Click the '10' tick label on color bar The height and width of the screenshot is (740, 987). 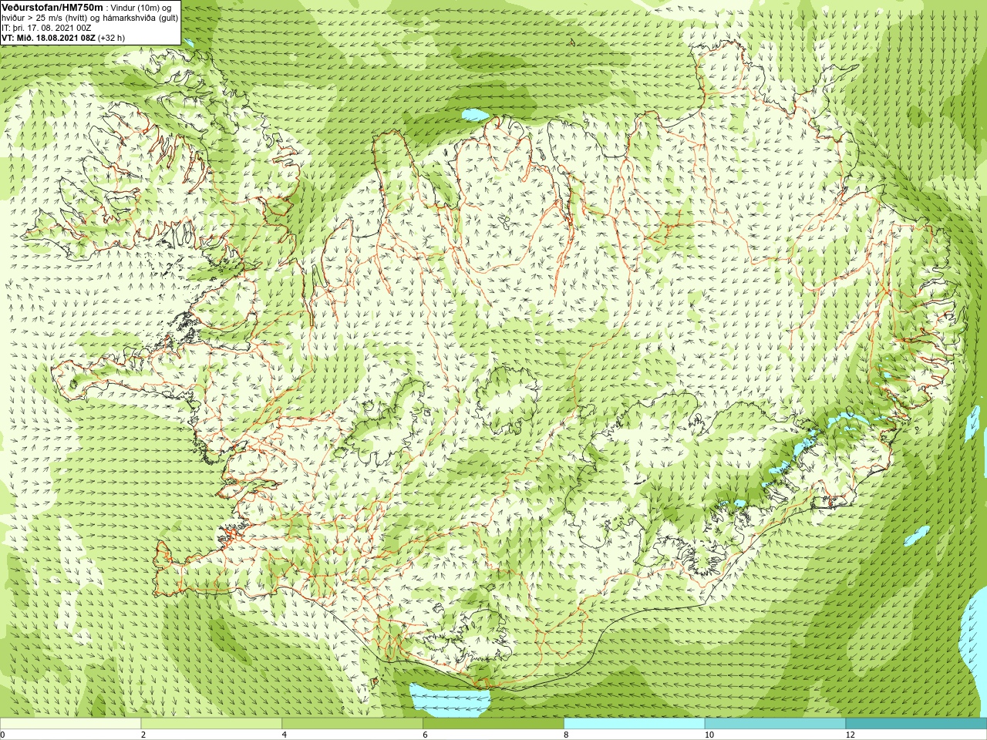709,735
